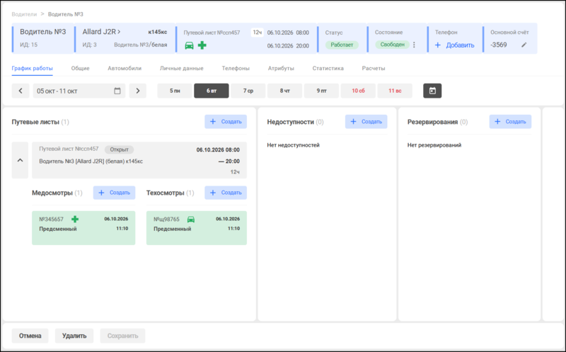
Task: Click green cross on medical check №345657
Action: pyautogui.click(x=75, y=219)
